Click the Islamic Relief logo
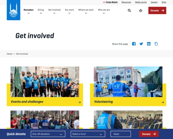The width and height of the screenshot is (173, 139). click(14, 10)
